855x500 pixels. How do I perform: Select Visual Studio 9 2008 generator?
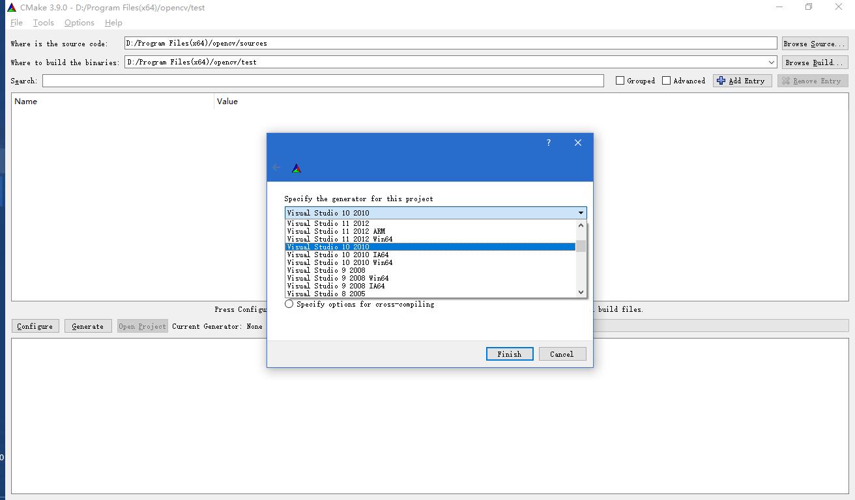pyautogui.click(x=431, y=270)
